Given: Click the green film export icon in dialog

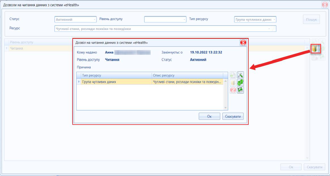Looking at the screenshot, I should pos(240,90).
